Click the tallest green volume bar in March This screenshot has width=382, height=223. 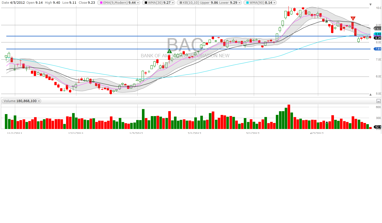286,118
